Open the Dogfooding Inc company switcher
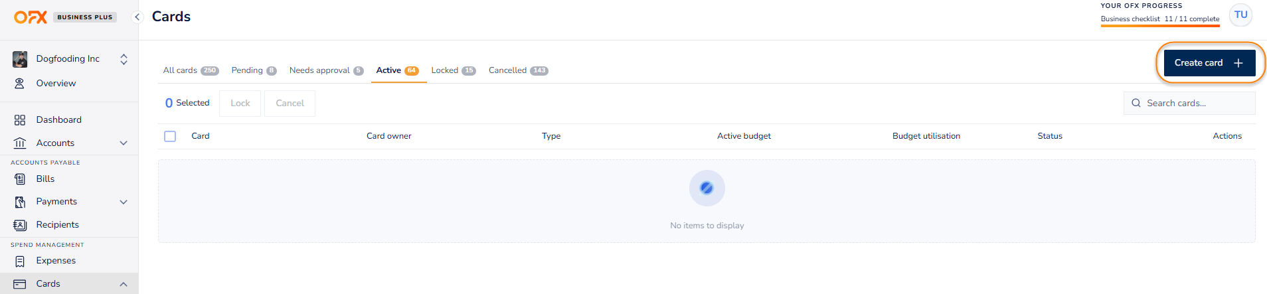 [x=124, y=59]
